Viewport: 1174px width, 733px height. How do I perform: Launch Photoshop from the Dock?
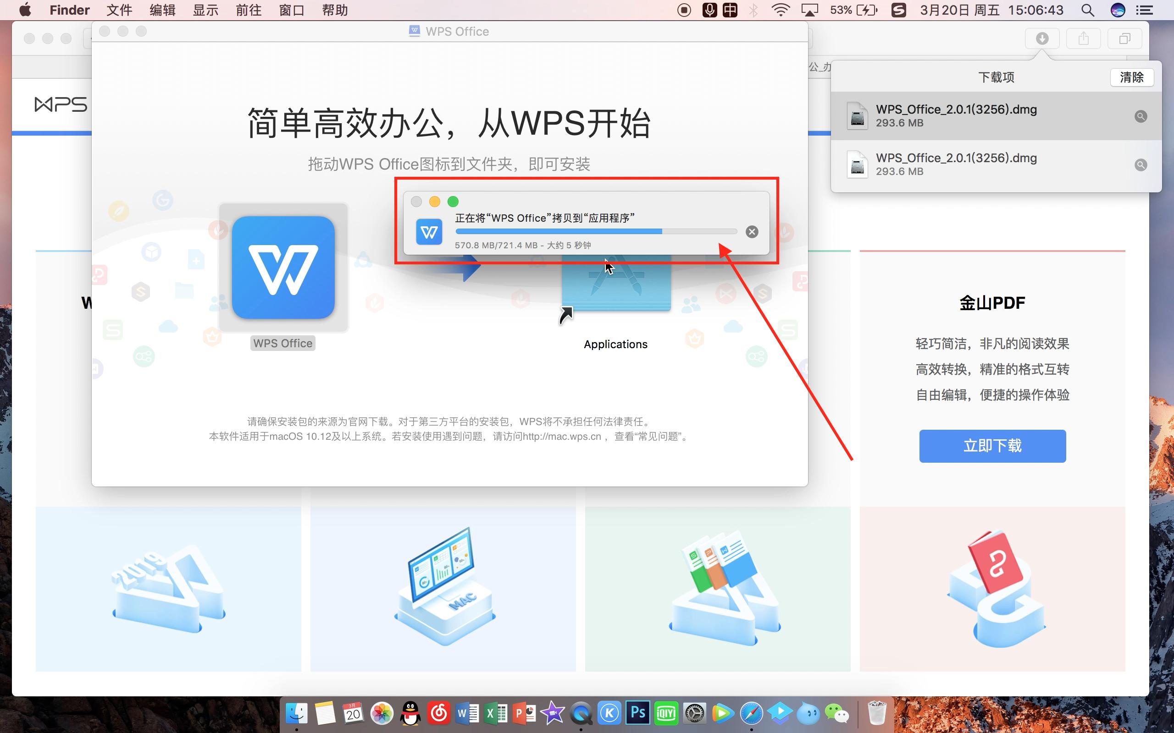click(x=638, y=713)
